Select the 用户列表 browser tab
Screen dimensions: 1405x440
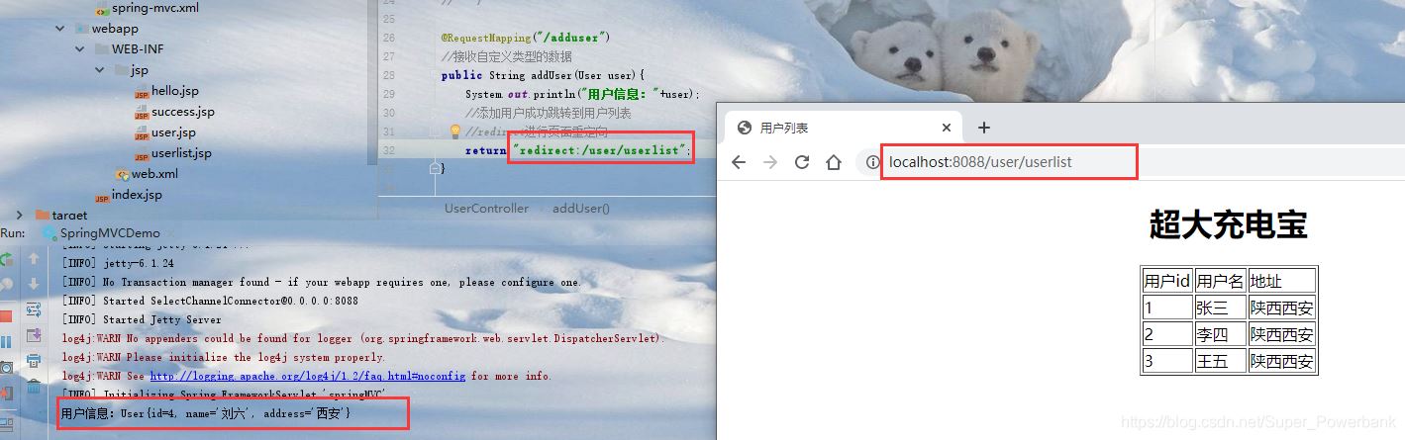point(844,128)
